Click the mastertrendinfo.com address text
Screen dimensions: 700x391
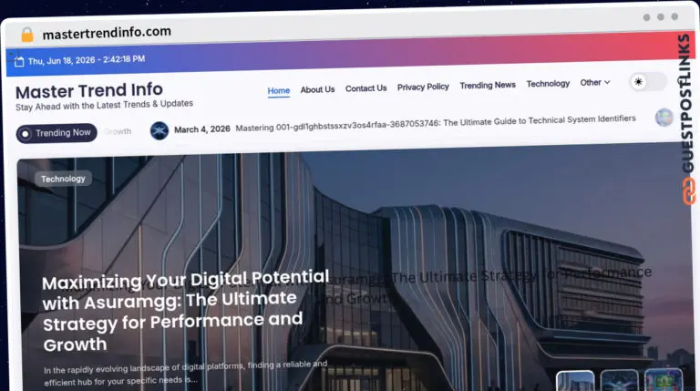click(x=107, y=33)
